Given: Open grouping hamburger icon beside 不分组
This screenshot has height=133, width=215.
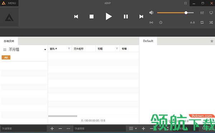Looking at the screenshot, I should pyautogui.click(x=5, y=49).
